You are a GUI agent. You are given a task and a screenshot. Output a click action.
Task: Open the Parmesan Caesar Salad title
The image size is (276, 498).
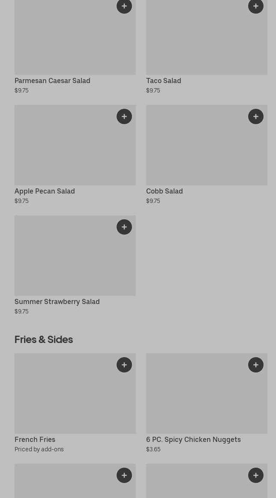(x=52, y=81)
